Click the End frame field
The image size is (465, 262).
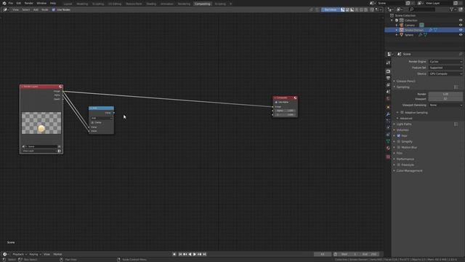pos(369,254)
